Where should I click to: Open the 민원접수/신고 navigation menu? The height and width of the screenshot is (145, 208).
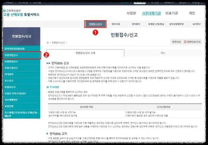[x=95, y=24]
